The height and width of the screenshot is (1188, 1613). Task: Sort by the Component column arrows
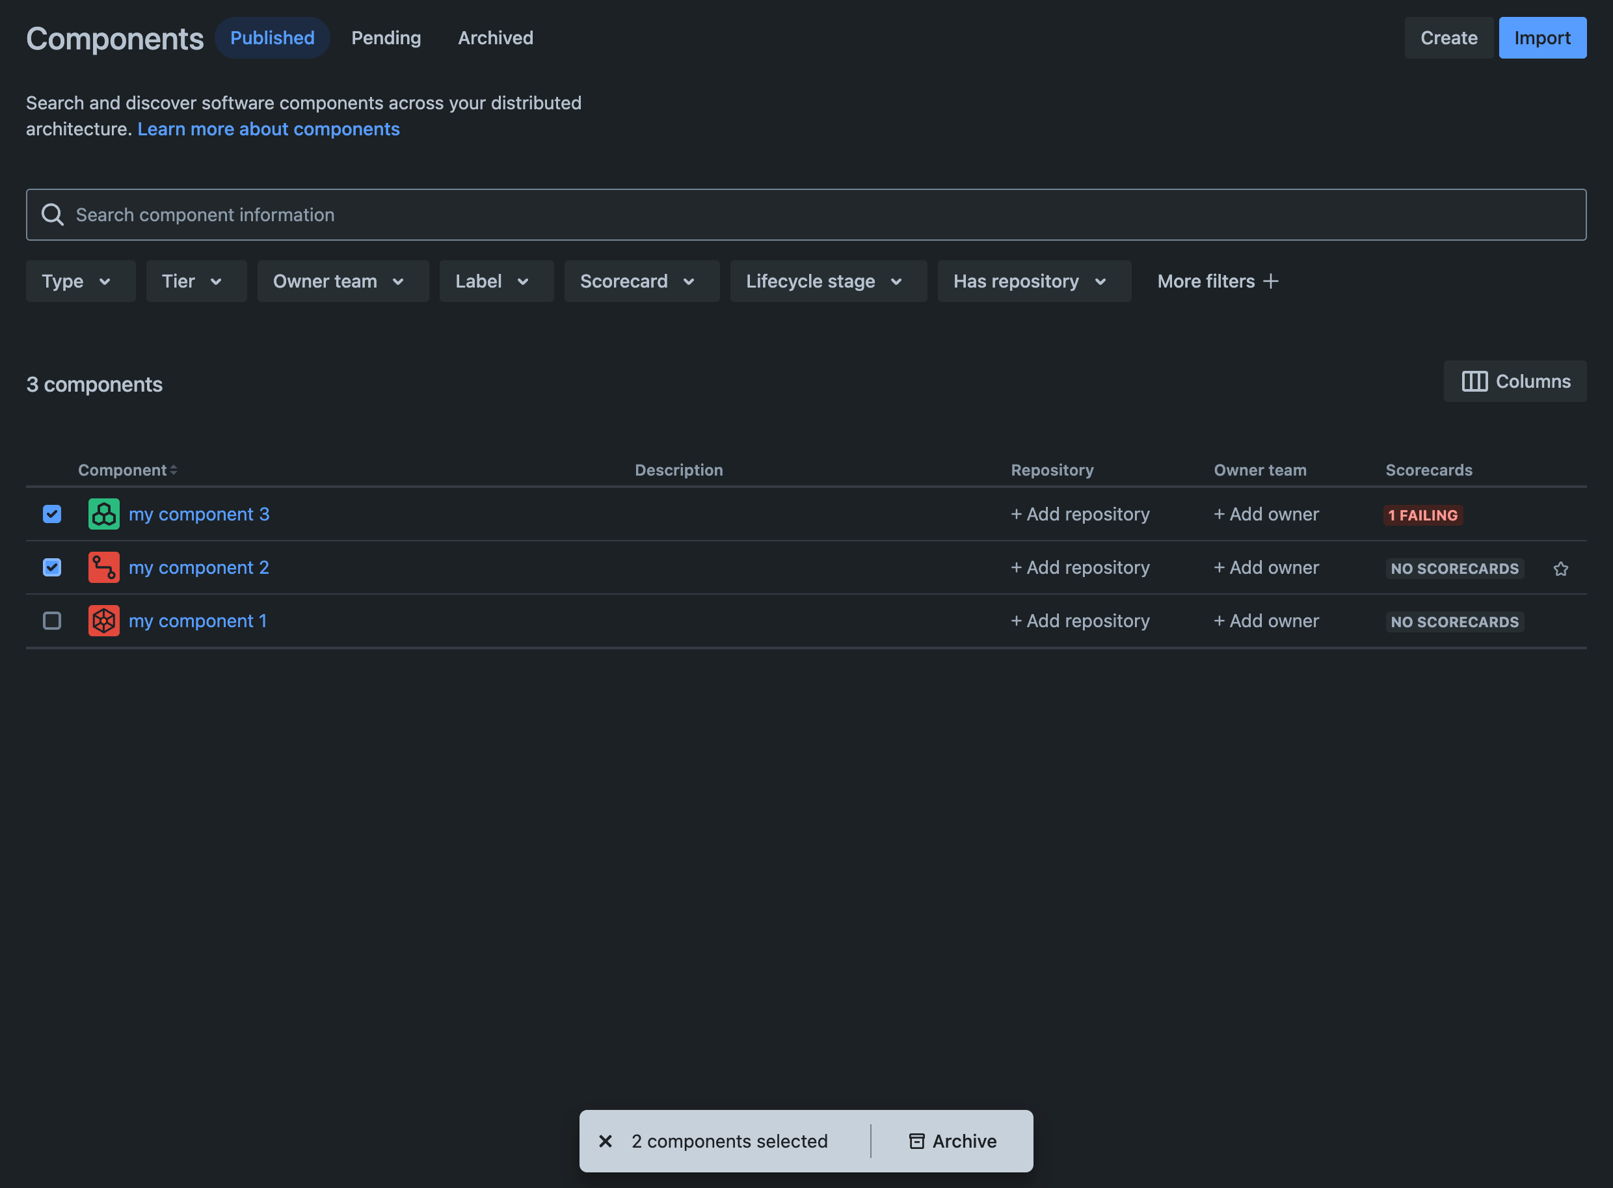(173, 470)
